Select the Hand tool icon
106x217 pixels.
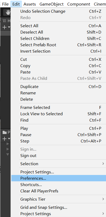coord(8,13)
